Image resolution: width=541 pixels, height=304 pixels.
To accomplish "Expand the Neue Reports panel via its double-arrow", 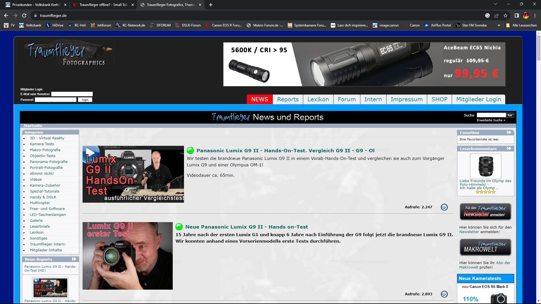I will coord(74,259).
